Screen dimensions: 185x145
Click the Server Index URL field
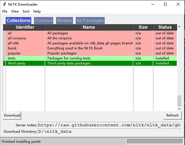[110, 125]
